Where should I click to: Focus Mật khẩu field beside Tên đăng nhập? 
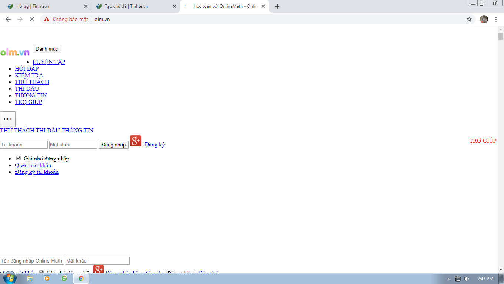[97, 261]
